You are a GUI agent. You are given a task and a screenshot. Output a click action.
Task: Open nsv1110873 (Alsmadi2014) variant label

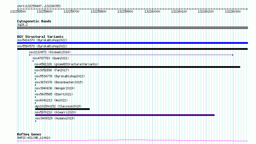(50, 52)
